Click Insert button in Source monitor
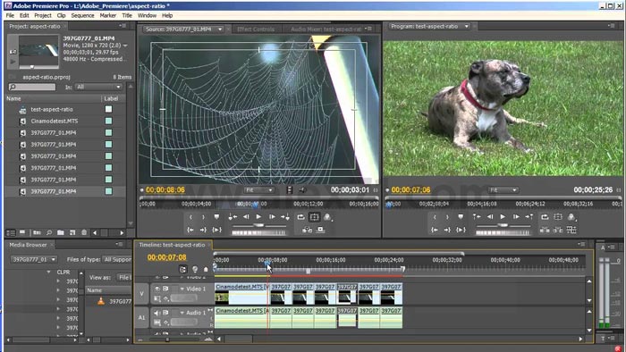 coord(307,230)
